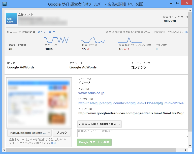The image size is (194, 154).
Task: Click the カバレッジ sparkline chart
Action: coord(56,40)
